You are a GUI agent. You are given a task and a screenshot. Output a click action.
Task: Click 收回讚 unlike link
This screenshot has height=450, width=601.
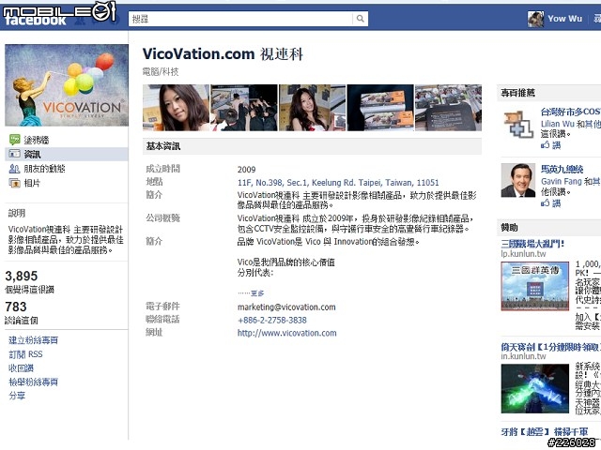21,368
